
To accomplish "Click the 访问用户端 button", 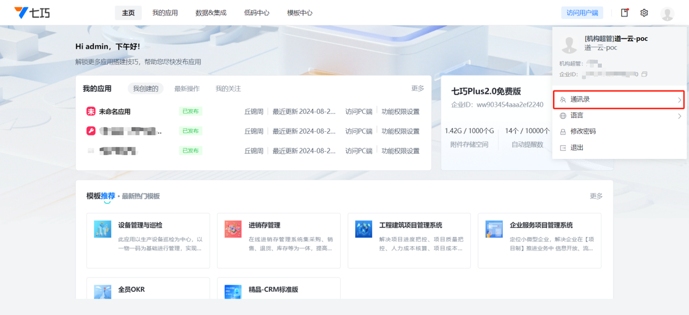I will 582,13.
